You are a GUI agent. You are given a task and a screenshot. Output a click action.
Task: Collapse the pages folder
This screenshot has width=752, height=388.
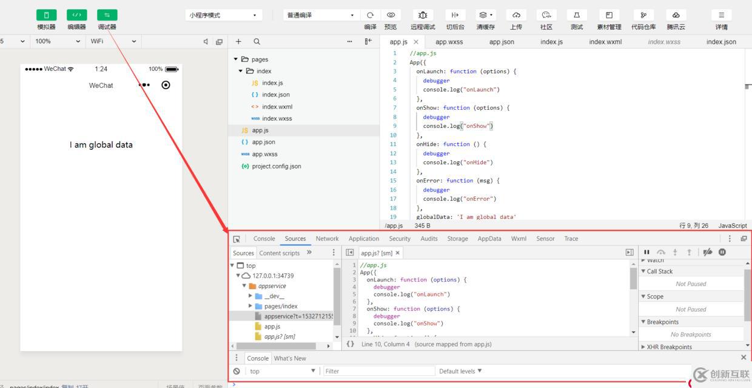tap(236, 59)
